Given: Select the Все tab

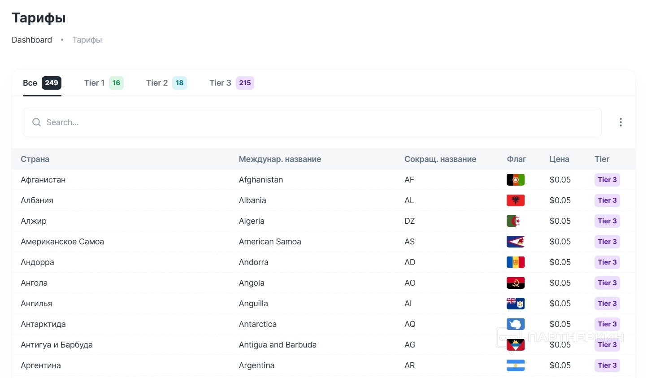Looking at the screenshot, I should (42, 83).
